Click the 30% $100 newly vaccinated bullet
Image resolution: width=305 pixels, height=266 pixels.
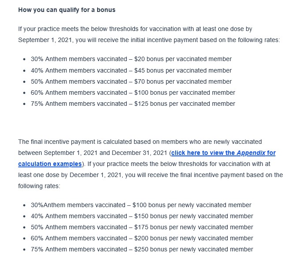coord(141,205)
